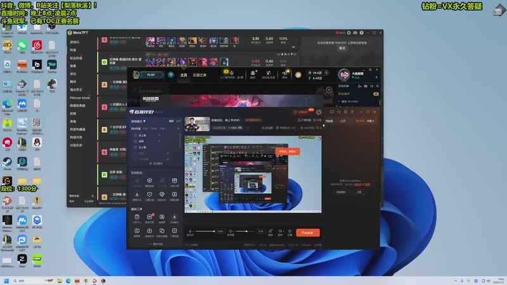Open the fourth MetaTFT sidebar item
The width and height of the screenshot is (507, 285).
pyautogui.click(x=74, y=66)
